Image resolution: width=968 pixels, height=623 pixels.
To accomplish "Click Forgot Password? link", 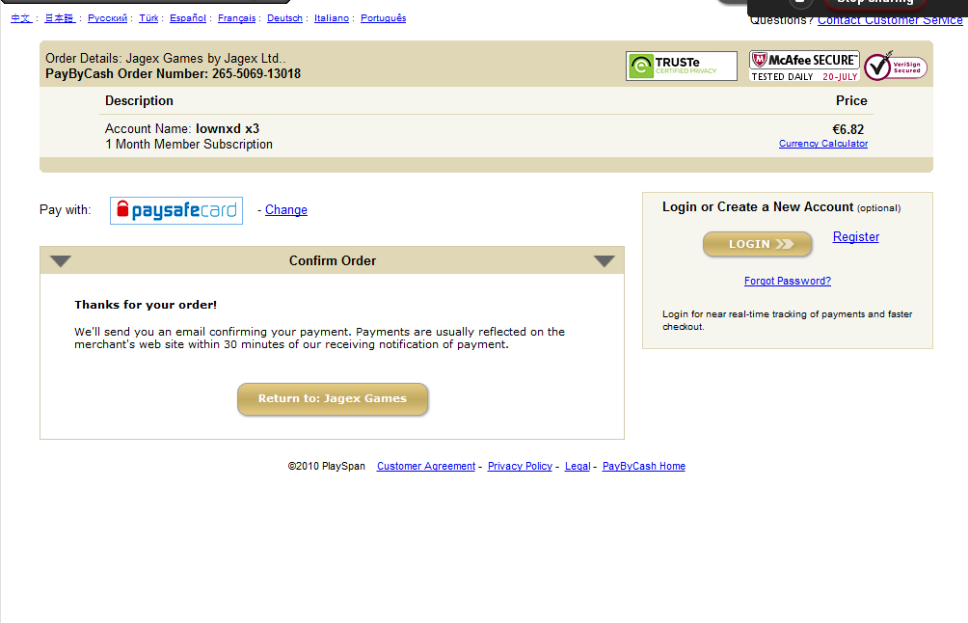I will coord(787,281).
